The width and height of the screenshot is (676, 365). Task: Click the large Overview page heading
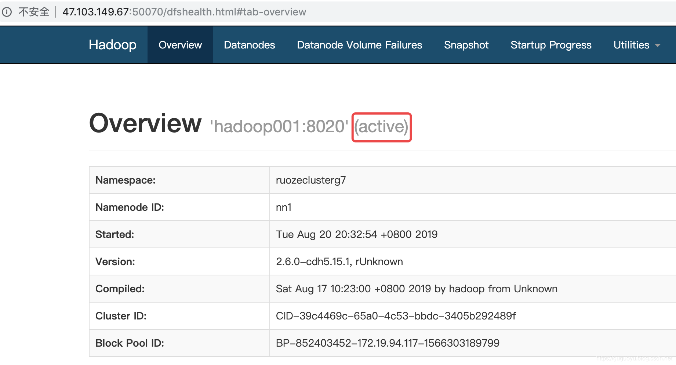pyautogui.click(x=145, y=123)
